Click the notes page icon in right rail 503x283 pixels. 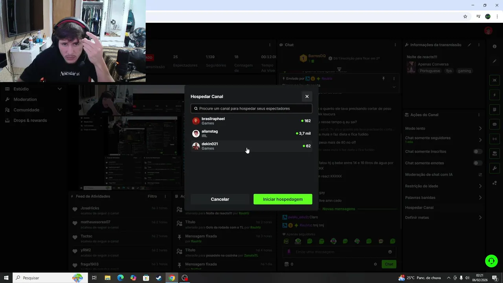click(x=494, y=109)
